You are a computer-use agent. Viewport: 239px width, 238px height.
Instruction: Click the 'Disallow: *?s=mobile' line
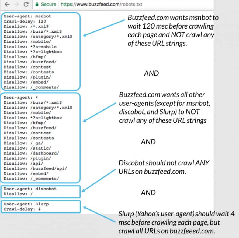point(30,47)
